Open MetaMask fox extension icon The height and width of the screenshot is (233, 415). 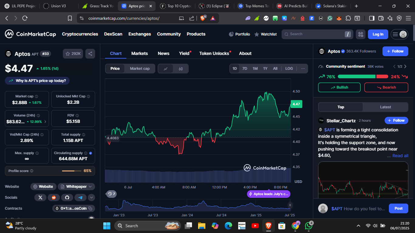(x=339, y=18)
